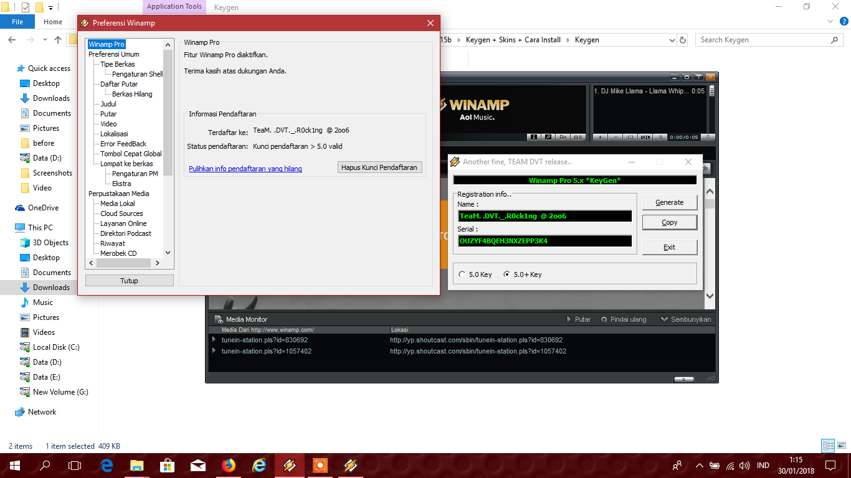The image size is (851, 478).
Task: Select Winamp Pro in preferences tree
Action: (x=107, y=44)
